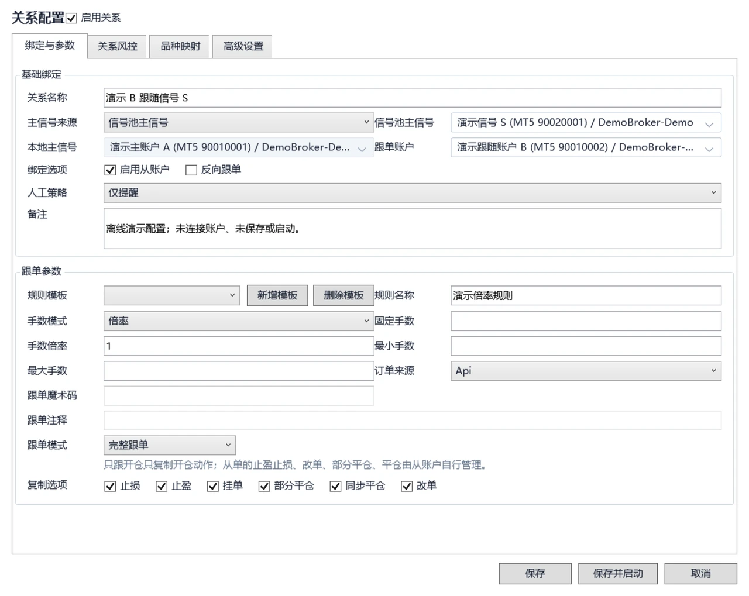This screenshot has width=749, height=596.
Task: Click into the 备注 text area
Action: [x=413, y=229]
